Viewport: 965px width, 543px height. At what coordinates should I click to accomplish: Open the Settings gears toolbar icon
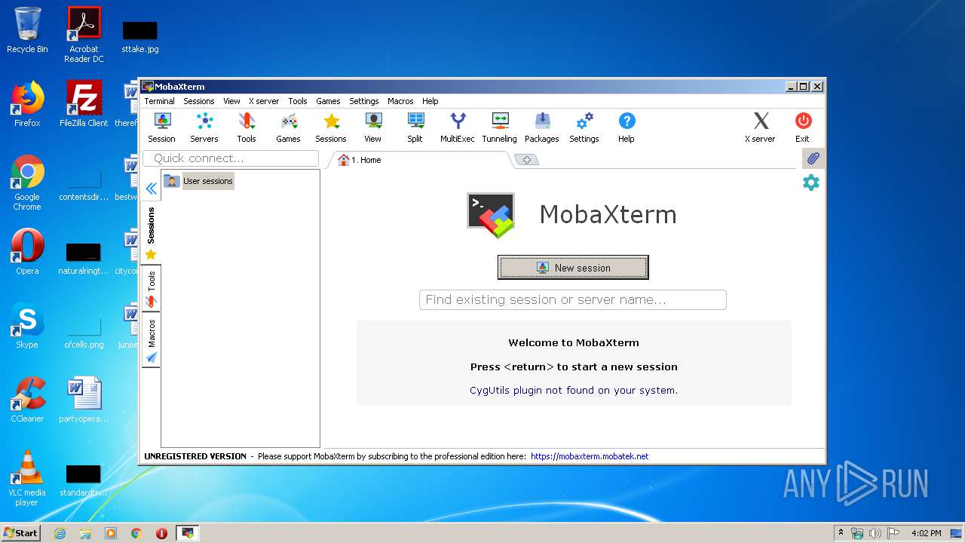584,127
